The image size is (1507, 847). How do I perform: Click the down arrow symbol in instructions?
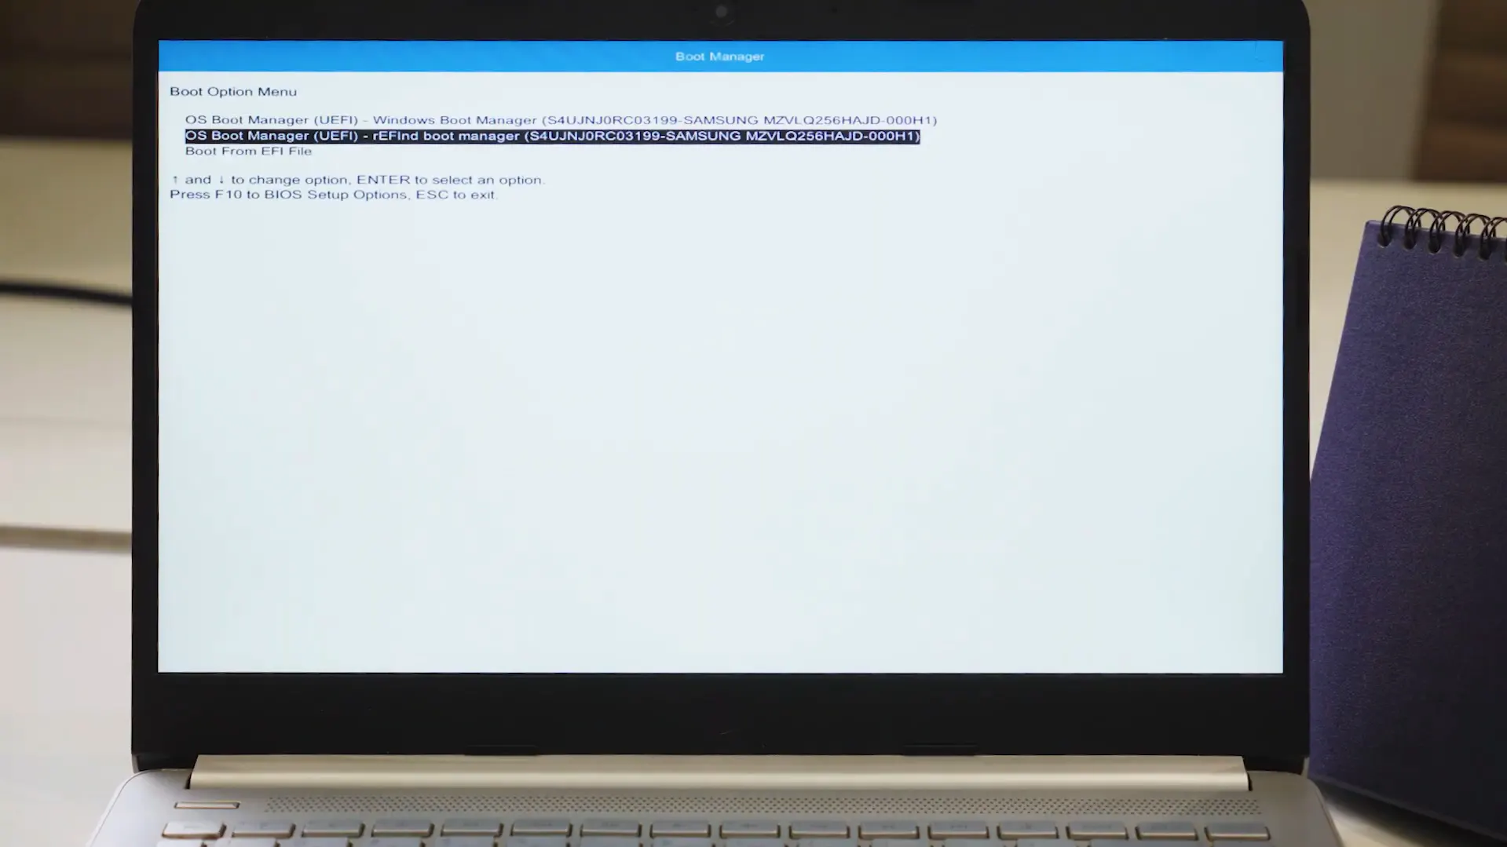coord(222,179)
